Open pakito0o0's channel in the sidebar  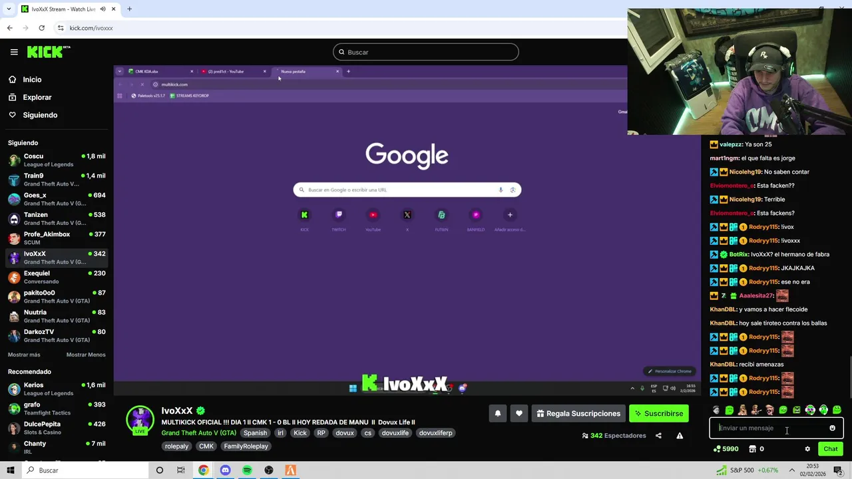click(57, 297)
